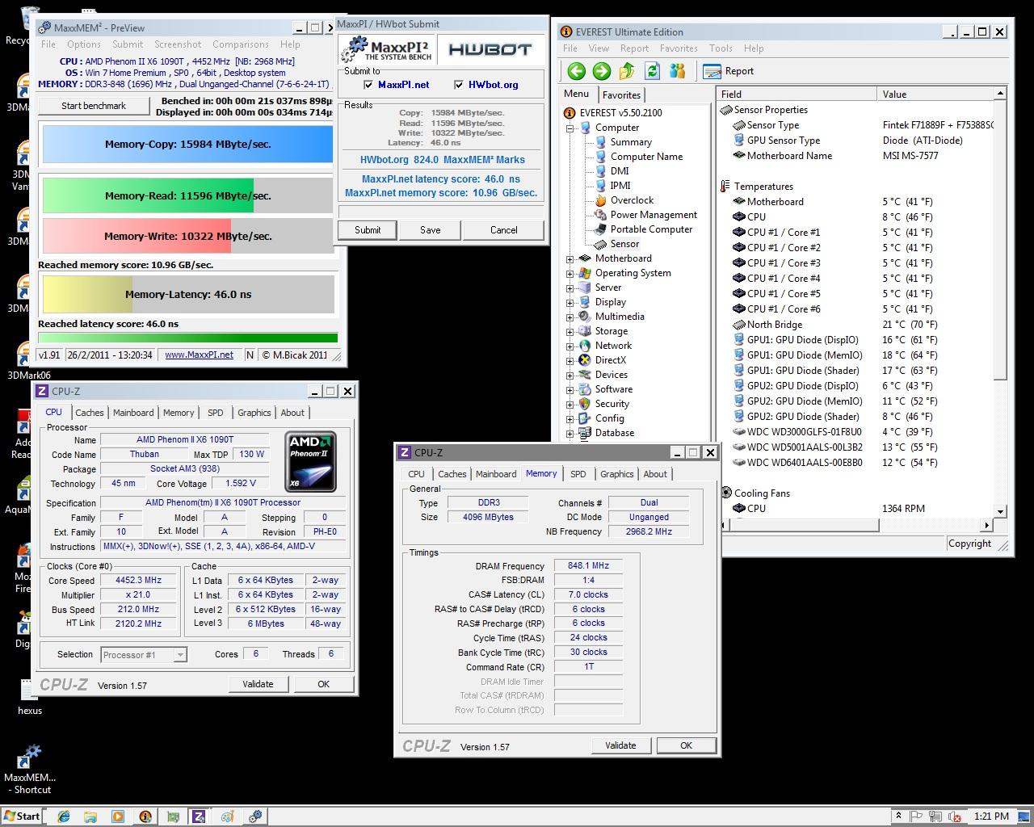Screen dimensions: 1034x827
Task: Click the Value column header in EVEREST
Action: 935,94
